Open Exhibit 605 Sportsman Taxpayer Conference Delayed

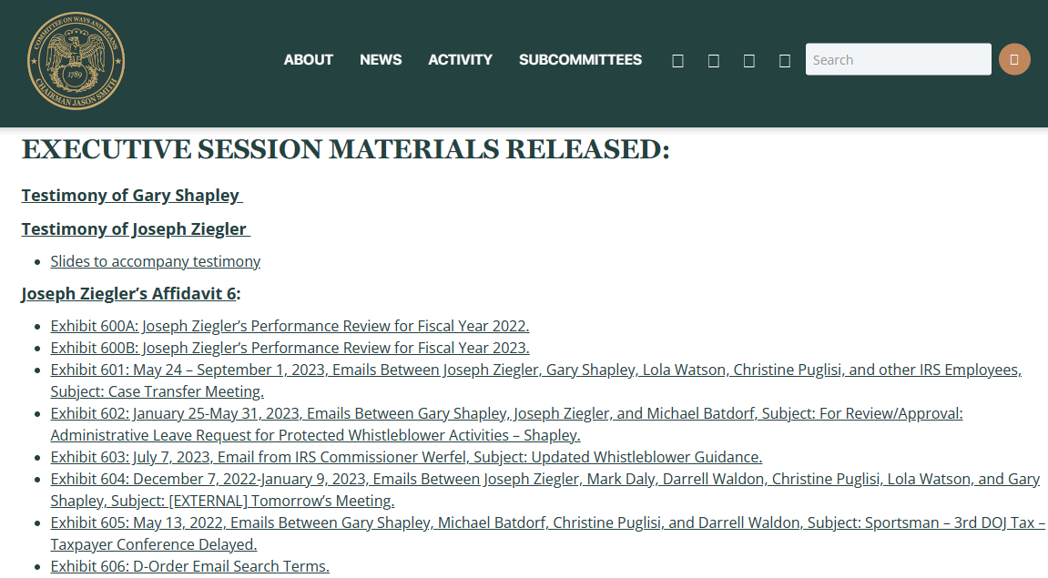[548, 533]
